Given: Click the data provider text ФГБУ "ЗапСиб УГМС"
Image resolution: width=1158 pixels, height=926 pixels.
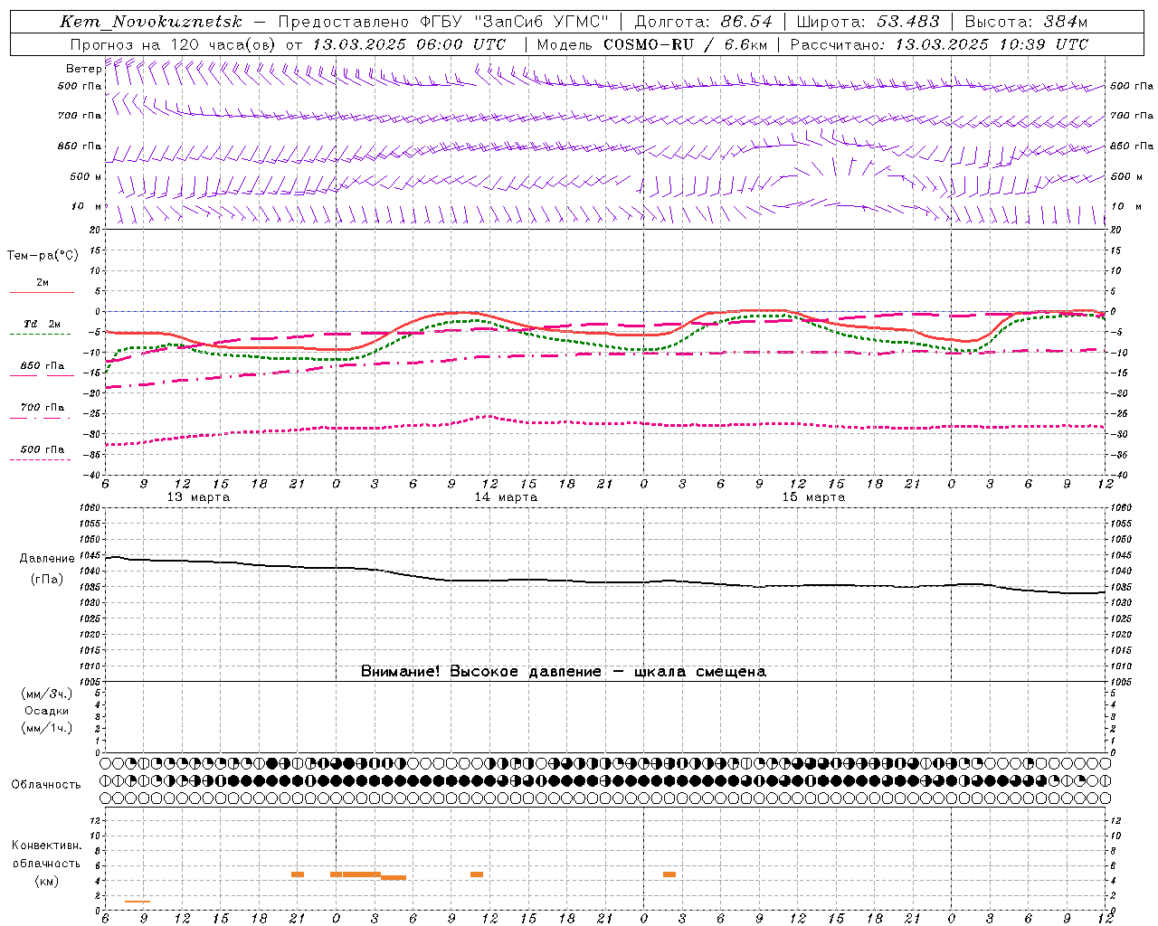Looking at the screenshot, I should (x=514, y=22).
